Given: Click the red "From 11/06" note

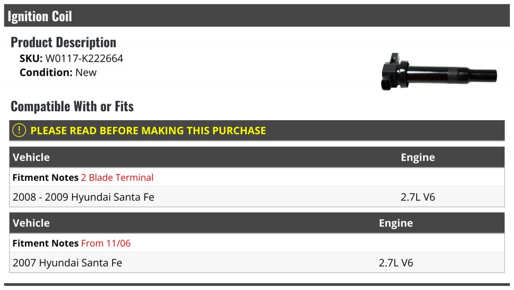Looking at the screenshot, I should [x=106, y=243].
